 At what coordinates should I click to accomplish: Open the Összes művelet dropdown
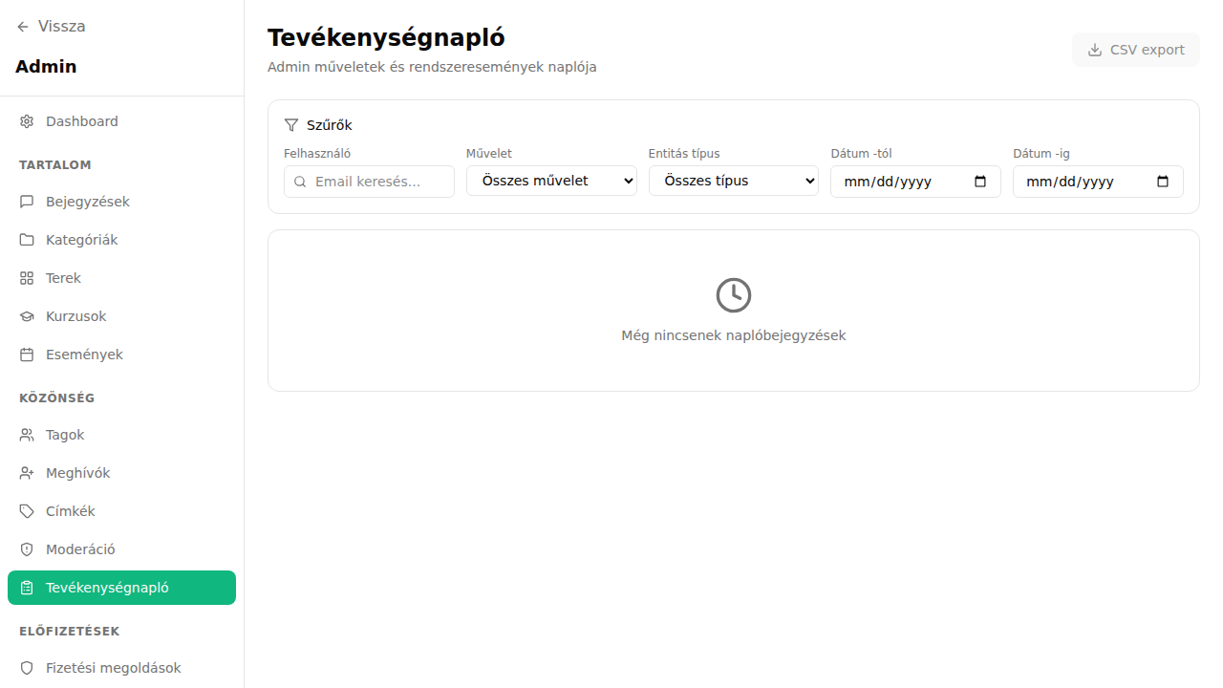pyautogui.click(x=551, y=181)
